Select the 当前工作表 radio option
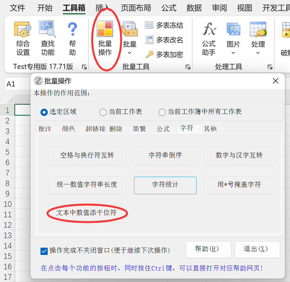290x282 pixels. [103, 112]
